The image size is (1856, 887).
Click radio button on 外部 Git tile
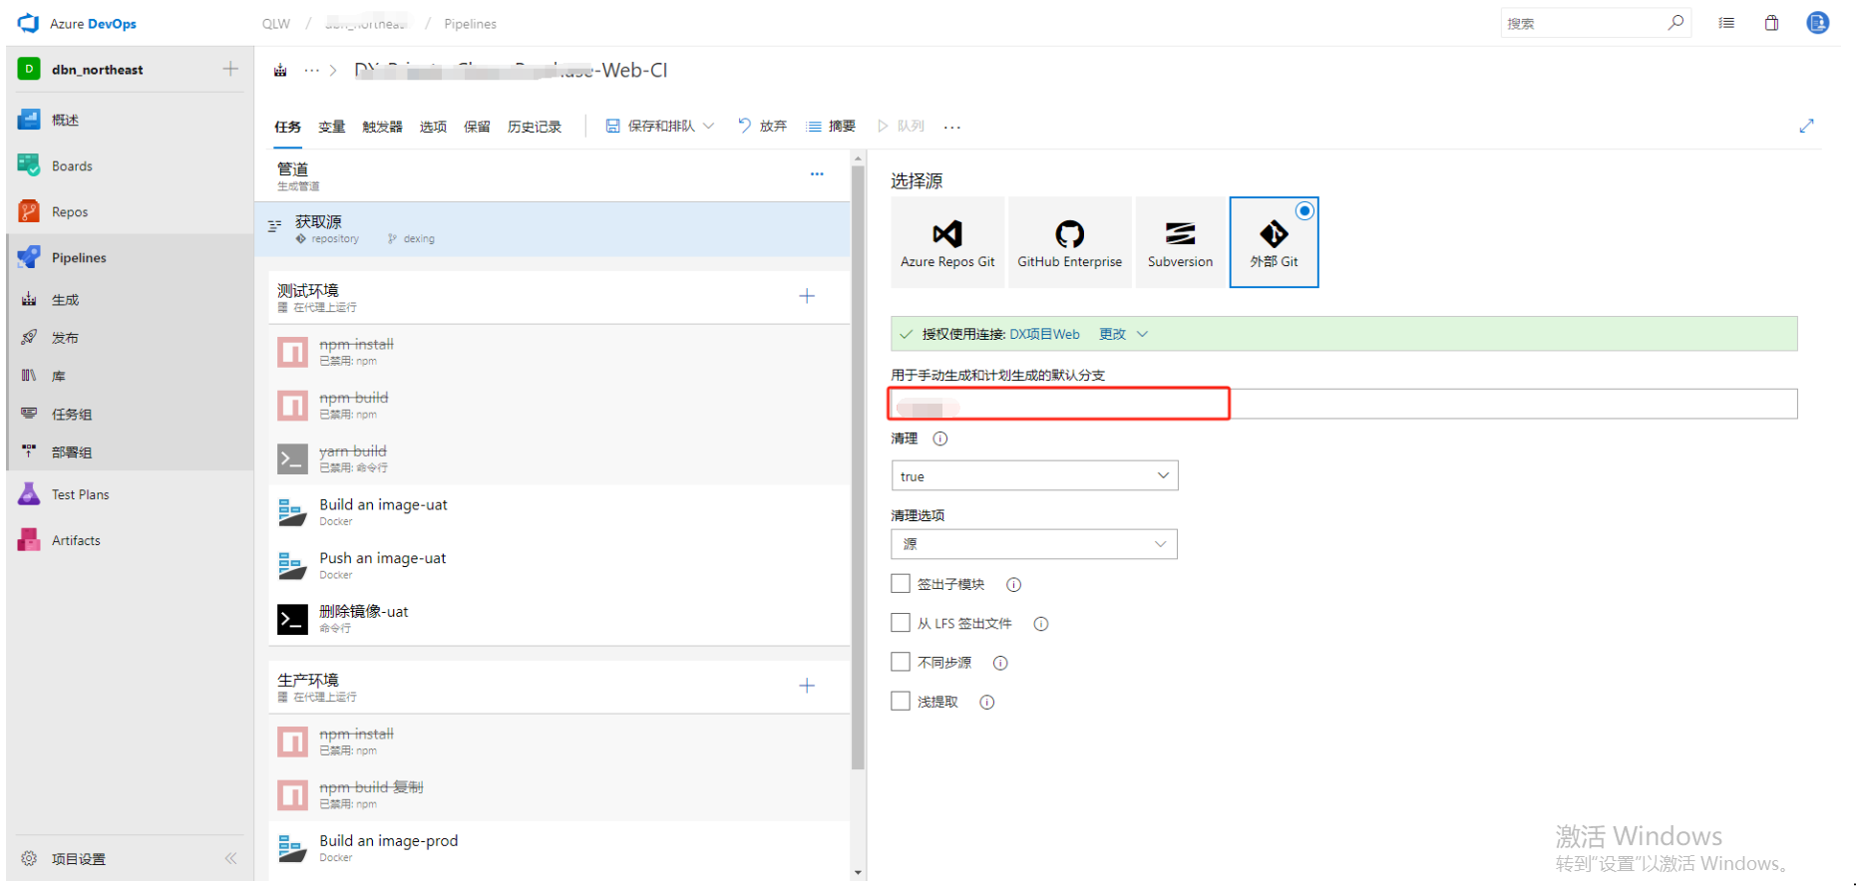[x=1303, y=210]
